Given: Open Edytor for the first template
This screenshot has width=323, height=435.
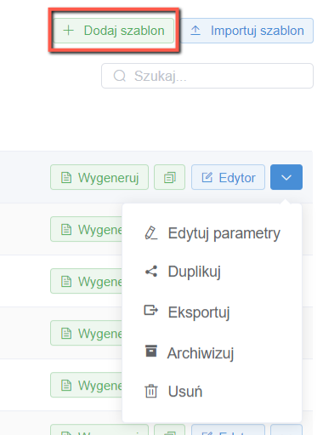Looking at the screenshot, I should (x=228, y=177).
